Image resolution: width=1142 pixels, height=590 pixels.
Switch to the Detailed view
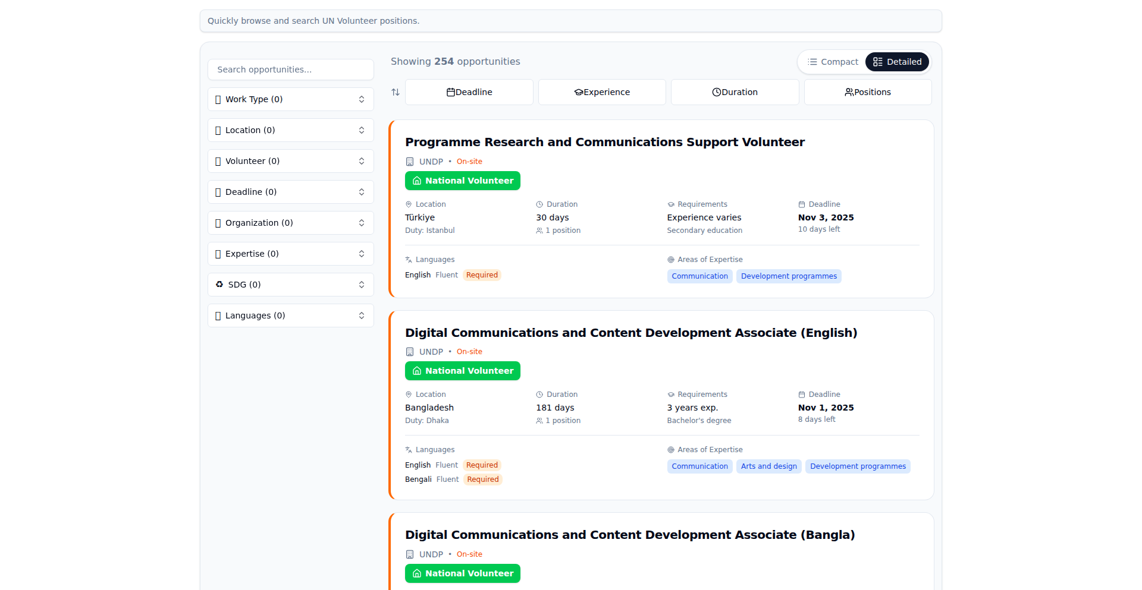(x=897, y=62)
